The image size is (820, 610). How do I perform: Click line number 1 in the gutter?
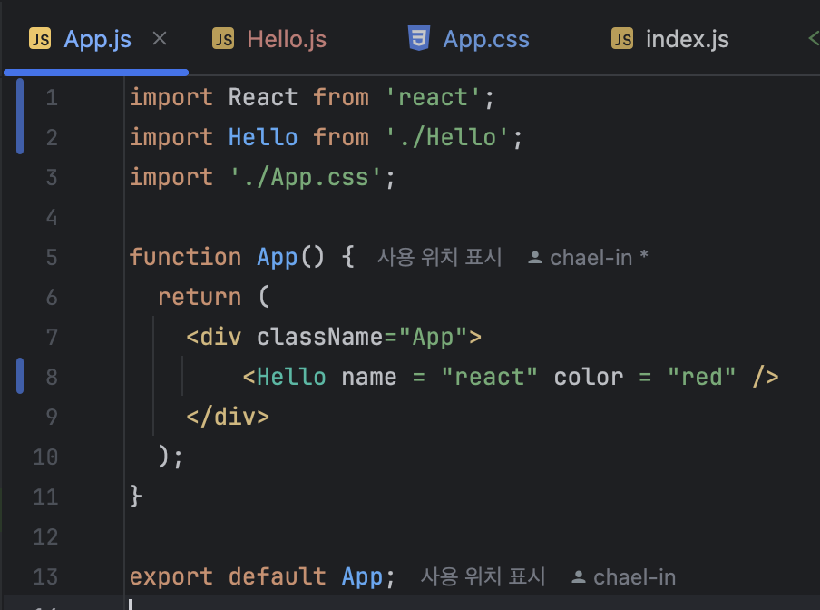51,98
